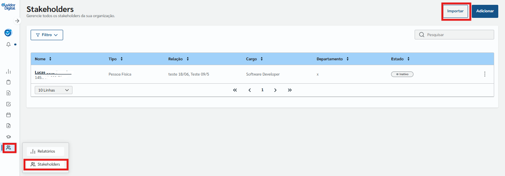This screenshot has width=505, height=176.
Task: Click the Pessoa Física cell
Action: 120,74
